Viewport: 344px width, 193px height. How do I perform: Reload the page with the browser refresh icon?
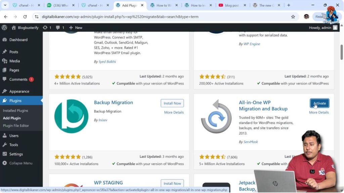[x=25, y=17]
